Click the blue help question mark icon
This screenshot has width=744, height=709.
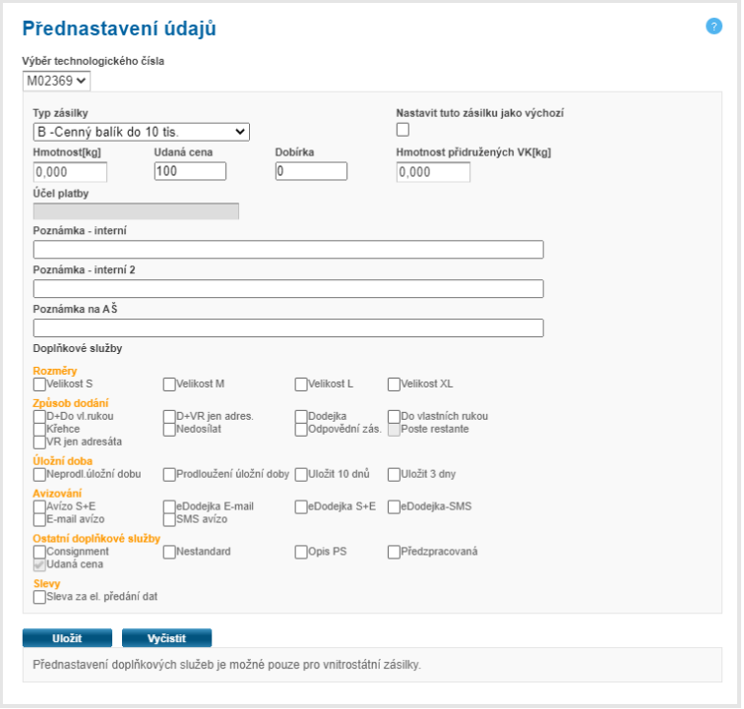pyautogui.click(x=714, y=27)
